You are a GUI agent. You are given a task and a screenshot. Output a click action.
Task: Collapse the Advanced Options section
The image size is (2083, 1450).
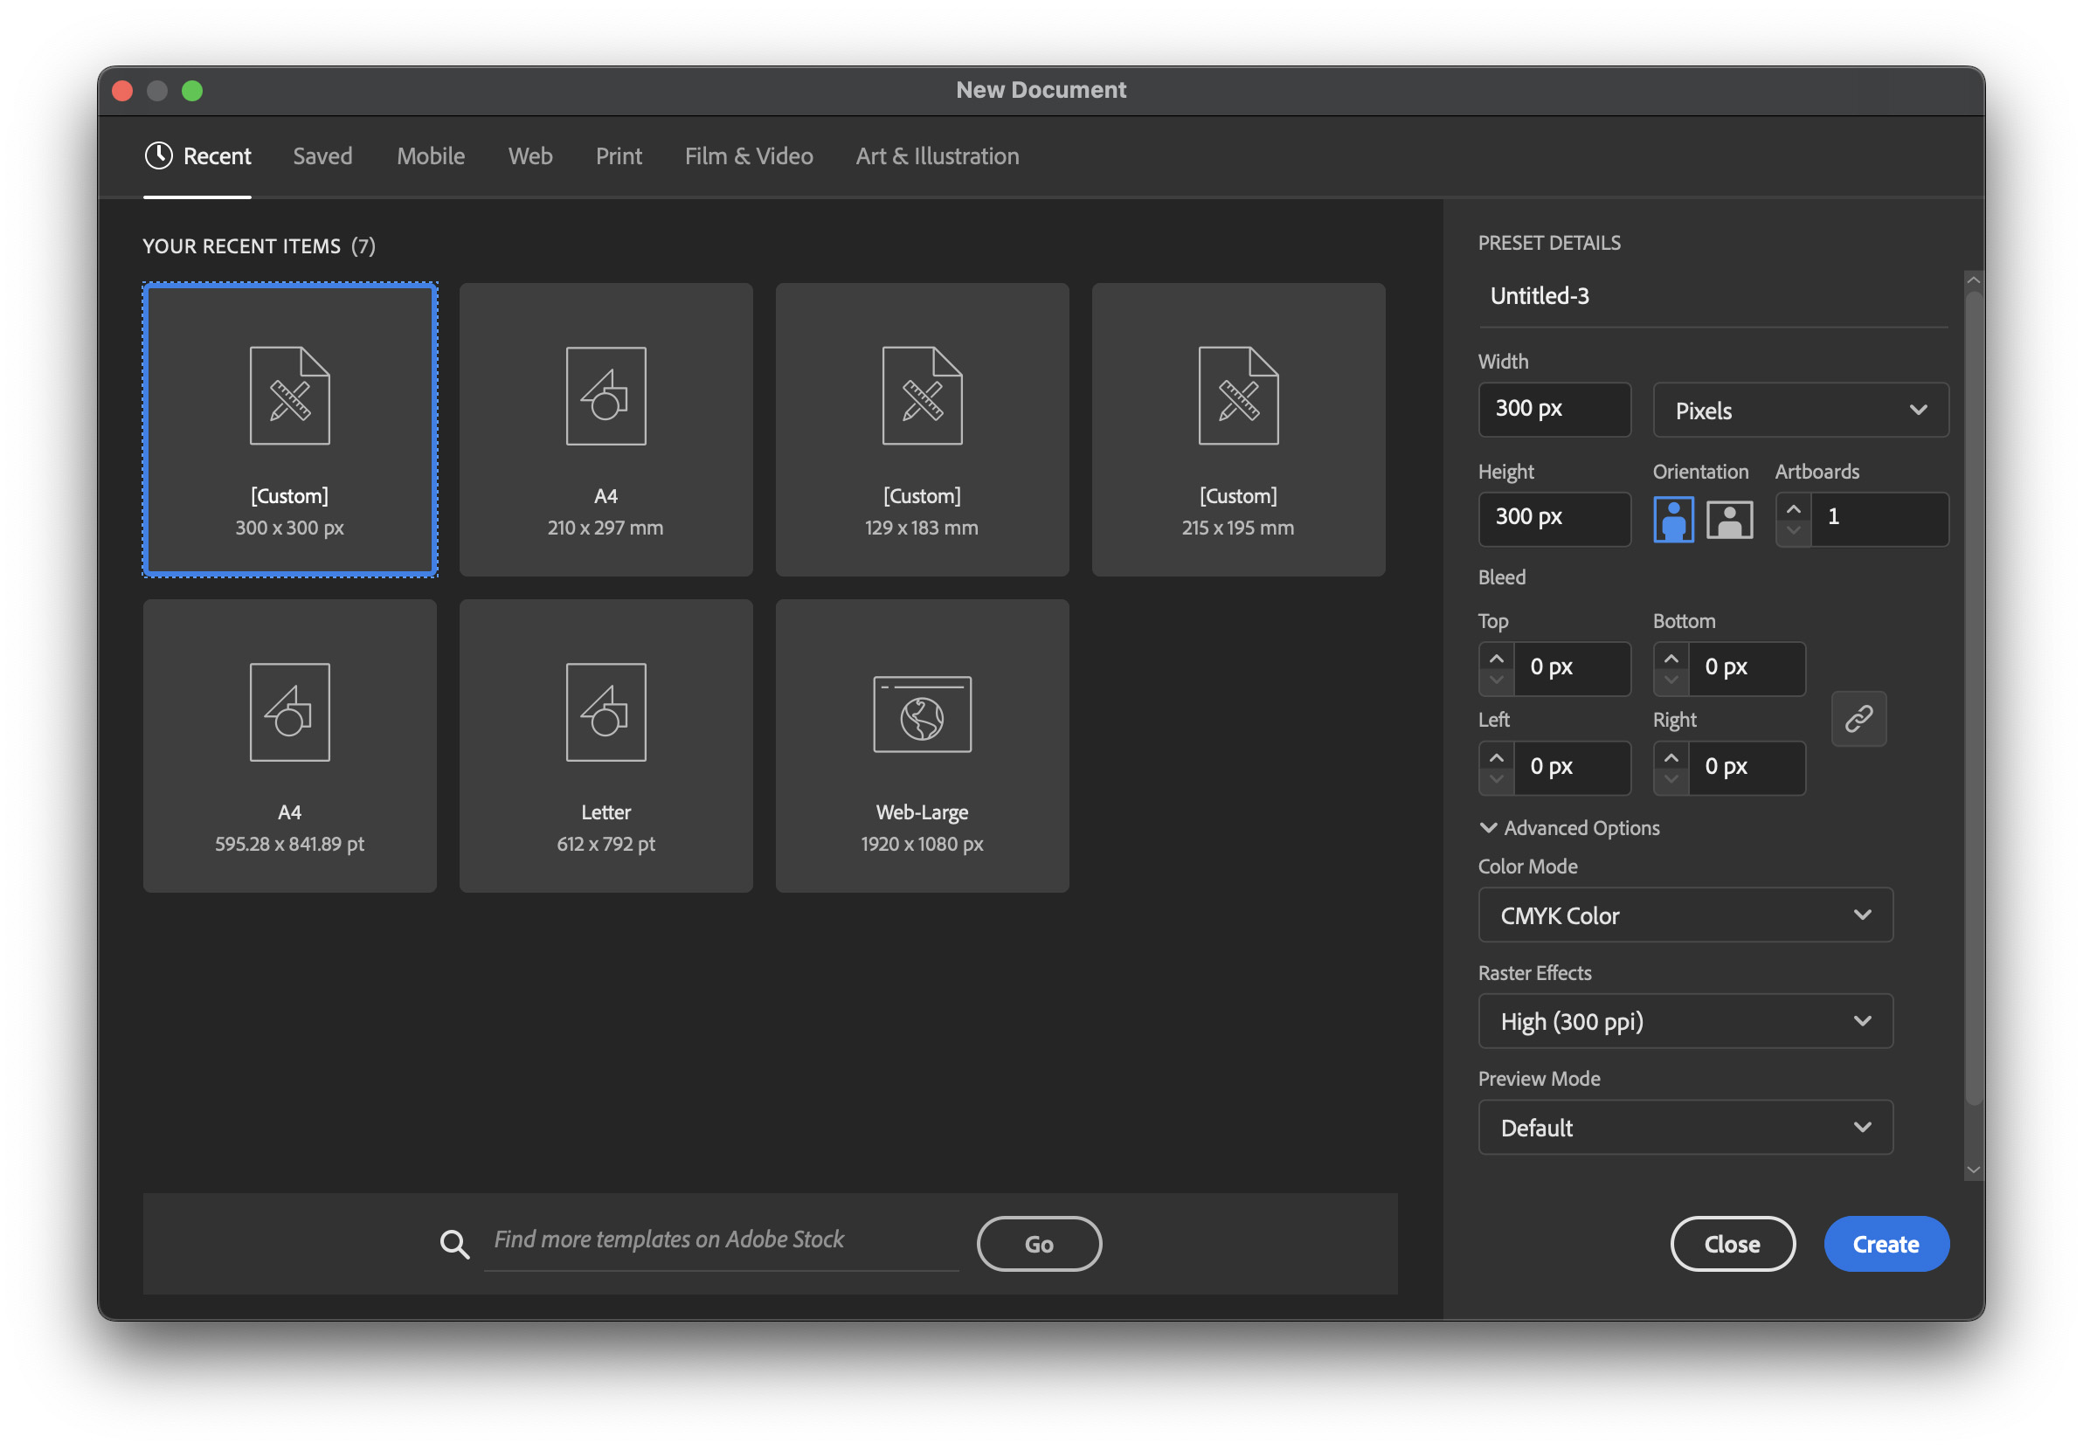pyautogui.click(x=1488, y=828)
